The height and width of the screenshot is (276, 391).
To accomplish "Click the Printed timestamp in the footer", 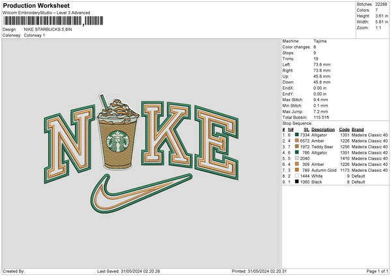I will [259, 271].
